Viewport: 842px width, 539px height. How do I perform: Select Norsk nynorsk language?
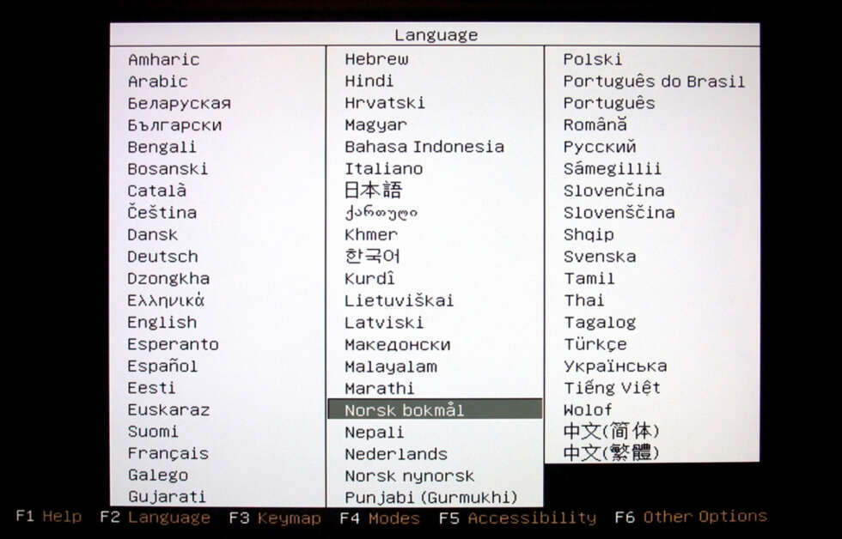[410, 476]
